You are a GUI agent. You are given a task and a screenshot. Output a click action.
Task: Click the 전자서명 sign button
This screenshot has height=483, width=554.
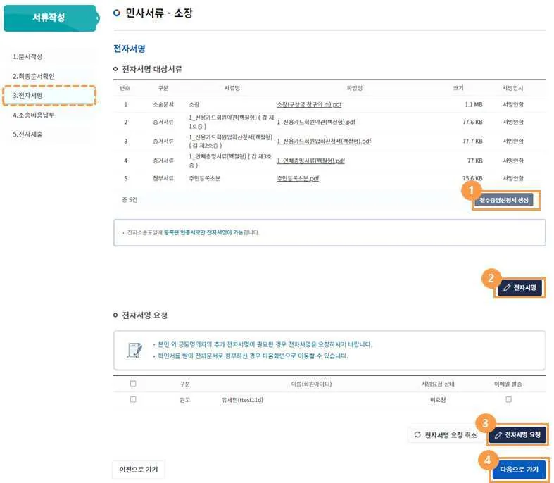click(520, 287)
